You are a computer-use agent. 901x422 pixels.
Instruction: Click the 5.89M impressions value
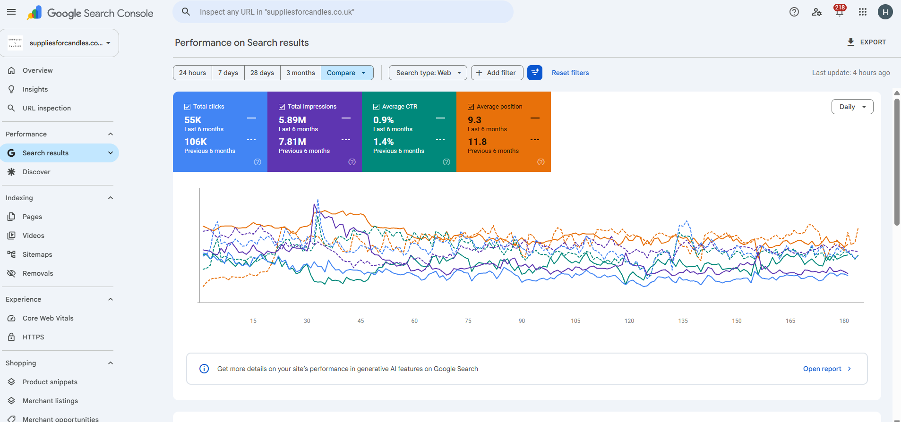click(x=292, y=120)
